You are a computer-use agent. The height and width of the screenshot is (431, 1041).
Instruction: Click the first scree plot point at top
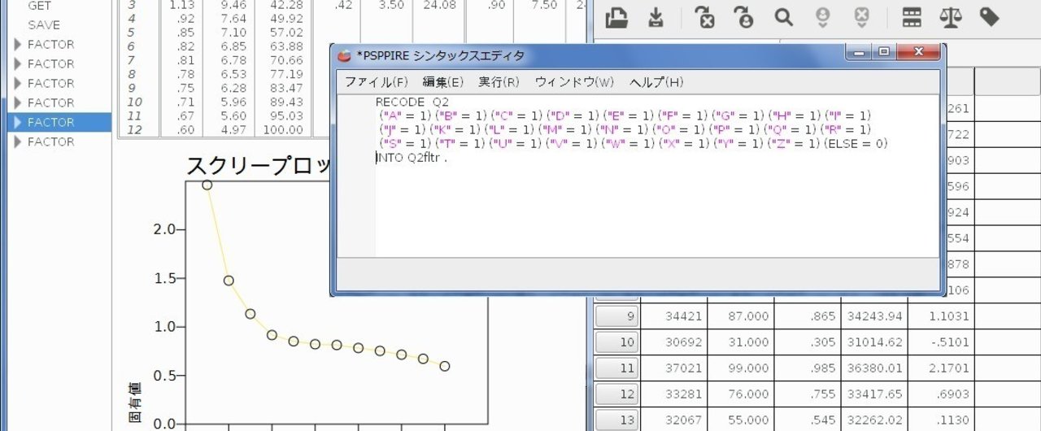[x=207, y=185]
